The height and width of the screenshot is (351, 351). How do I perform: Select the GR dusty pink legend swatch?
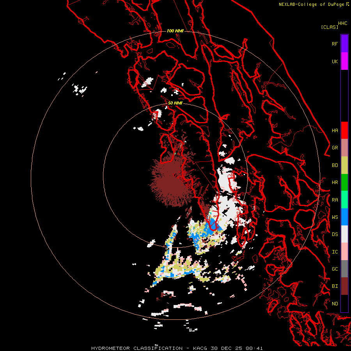344,148
